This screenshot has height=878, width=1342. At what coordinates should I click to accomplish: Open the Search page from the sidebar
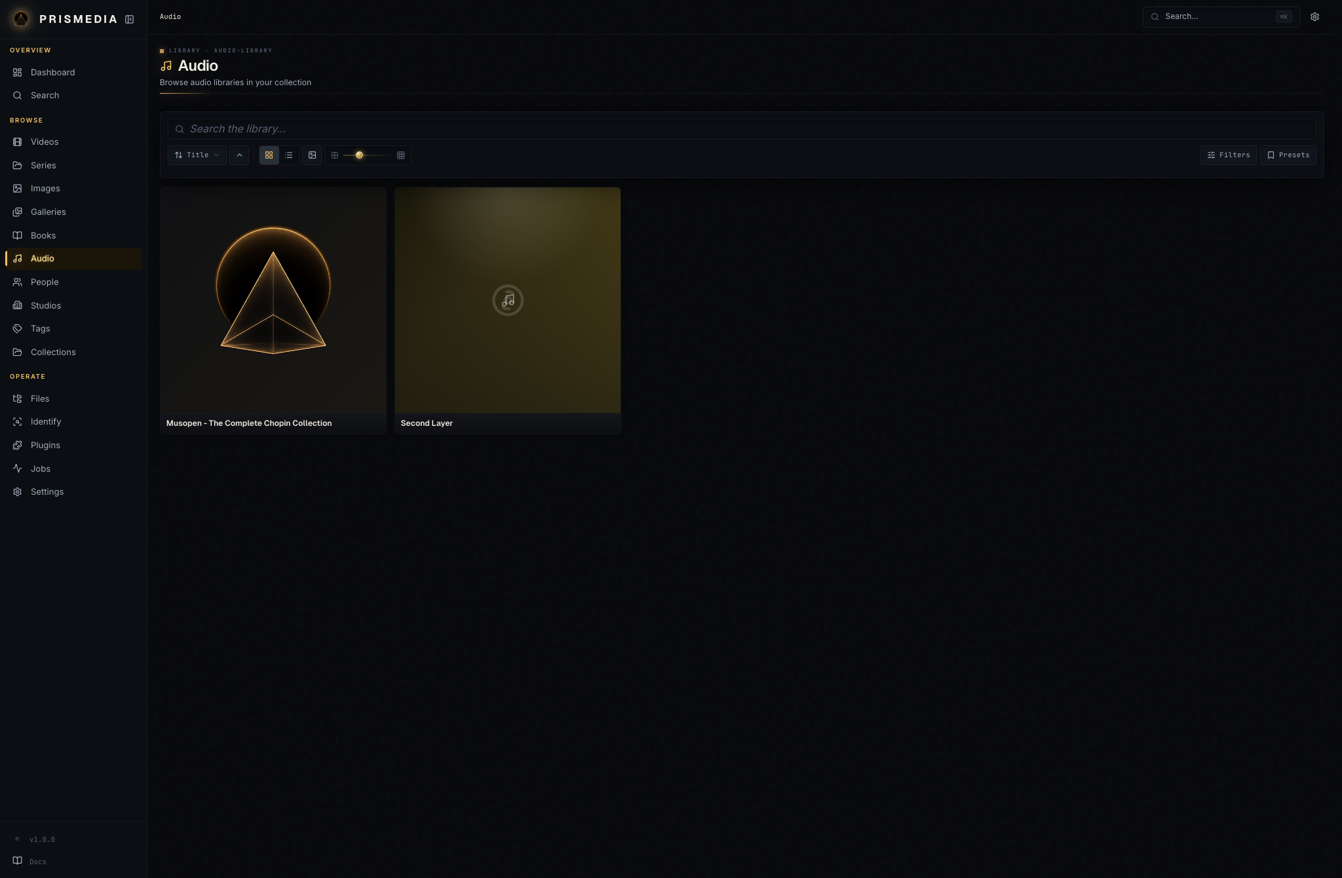[x=73, y=96]
